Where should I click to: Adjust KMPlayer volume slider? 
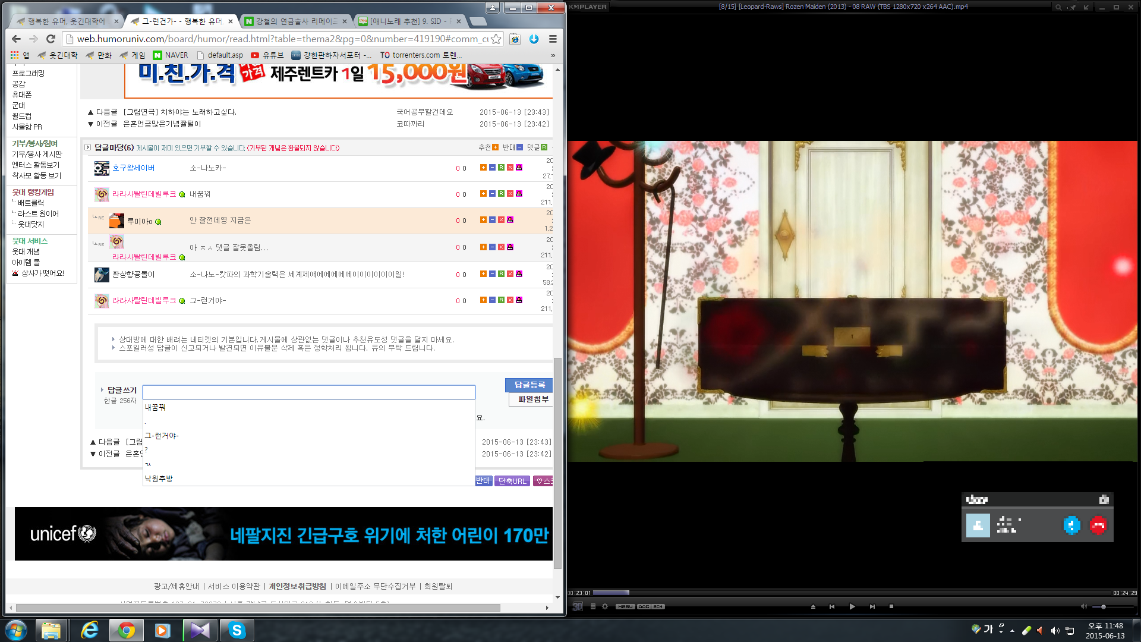(1114, 607)
